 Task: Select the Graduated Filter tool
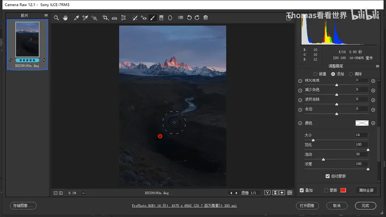tap(161, 18)
